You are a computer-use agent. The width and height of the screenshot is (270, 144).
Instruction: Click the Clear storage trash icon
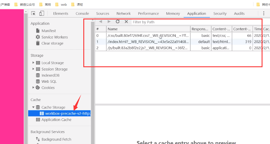coord(38,43)
